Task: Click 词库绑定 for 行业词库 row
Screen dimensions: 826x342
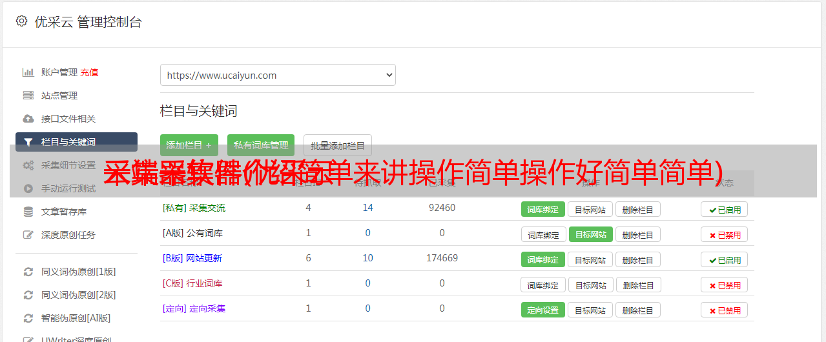Action: [x=543, y=285]
